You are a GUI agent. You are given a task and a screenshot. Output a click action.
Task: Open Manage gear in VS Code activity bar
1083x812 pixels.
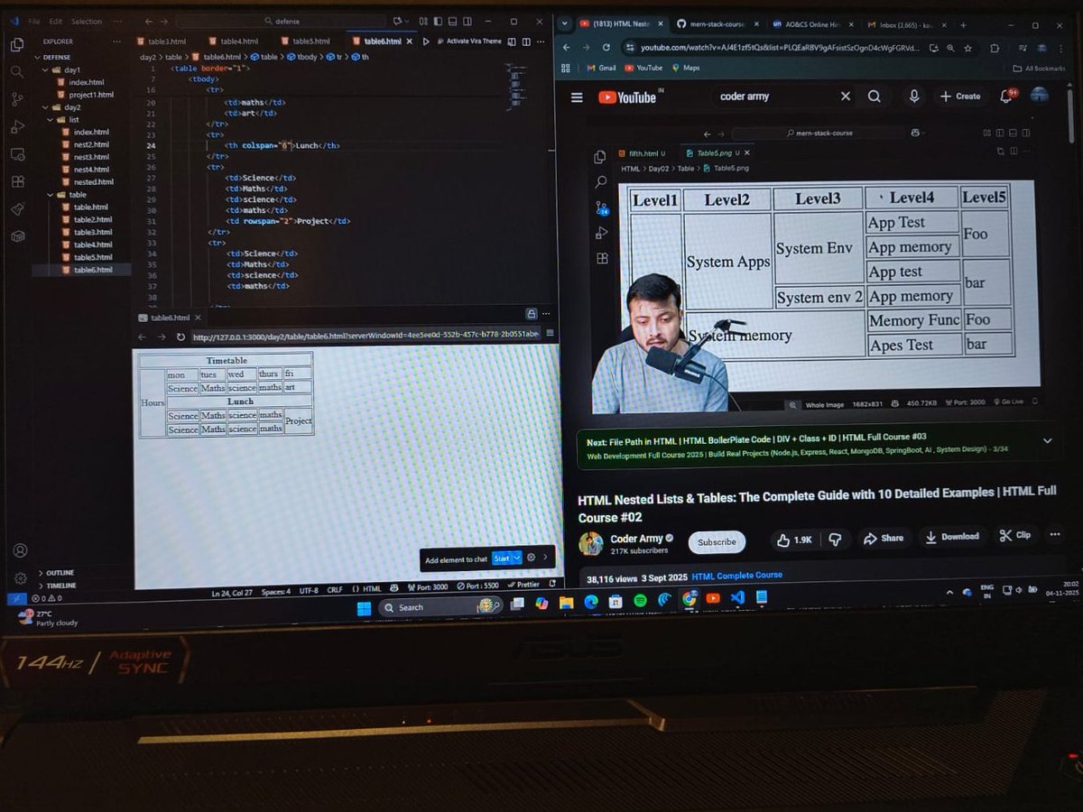tap(20, 578)
